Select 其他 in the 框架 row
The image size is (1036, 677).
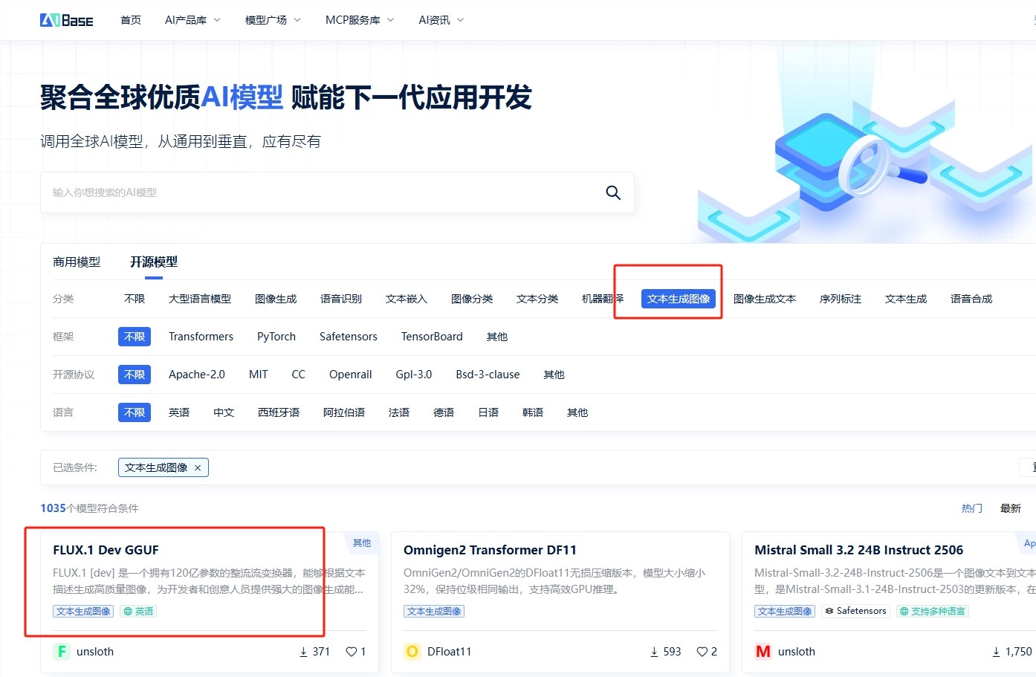[x=497, y=337]
